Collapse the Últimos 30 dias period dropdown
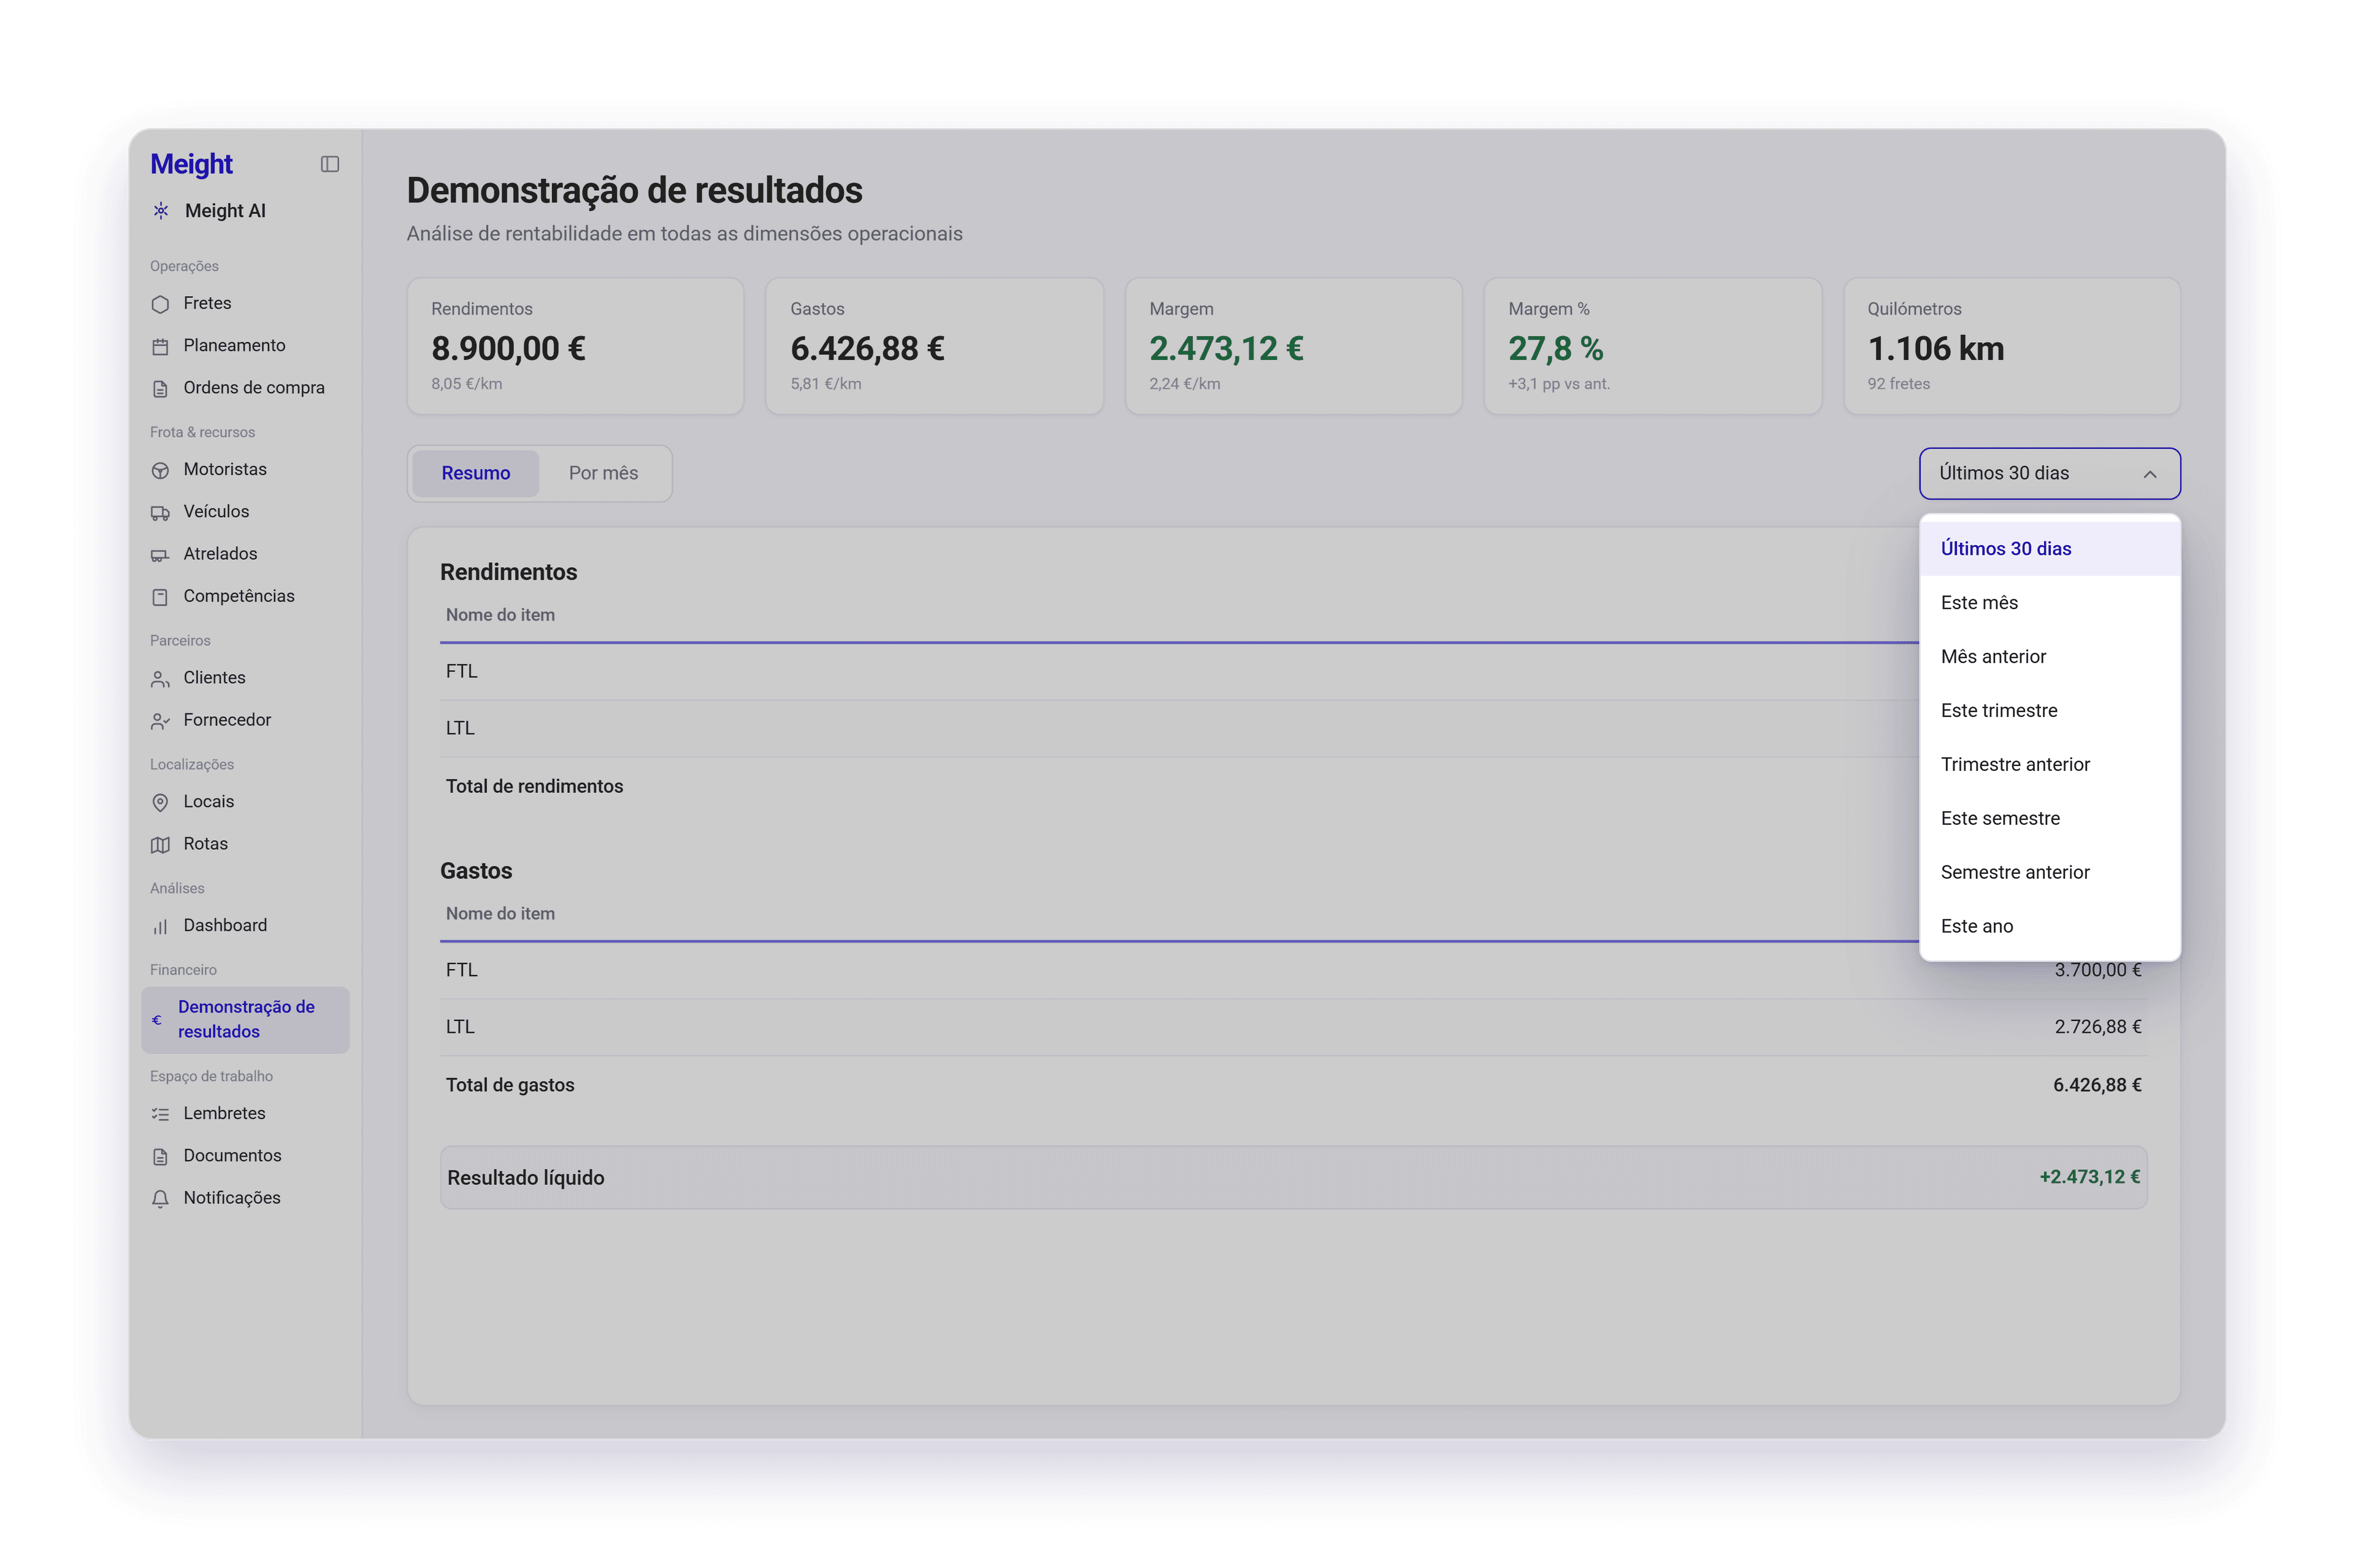Viewport: 2355px width, 1568px height. [2049, 473]
